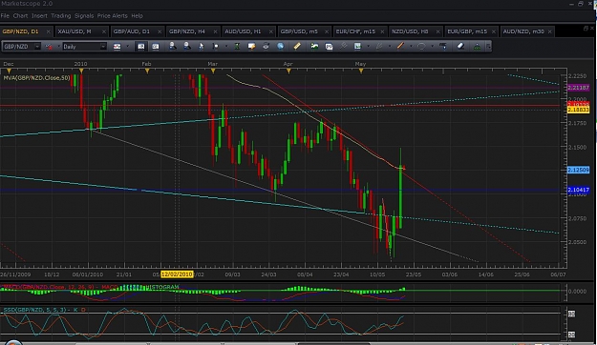Click the second chart mode icon
This screenshot has width=597, height=345.
[156, 47]
